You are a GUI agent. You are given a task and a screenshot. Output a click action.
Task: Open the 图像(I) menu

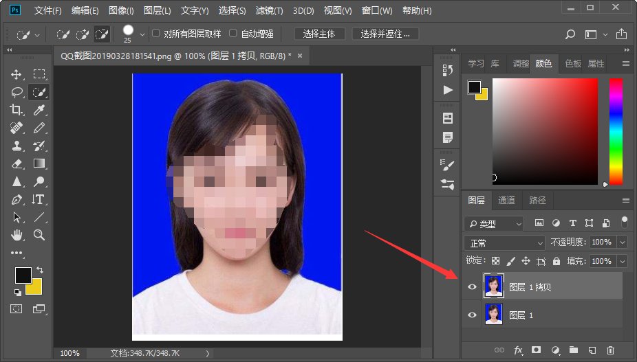tap(121, 10)
